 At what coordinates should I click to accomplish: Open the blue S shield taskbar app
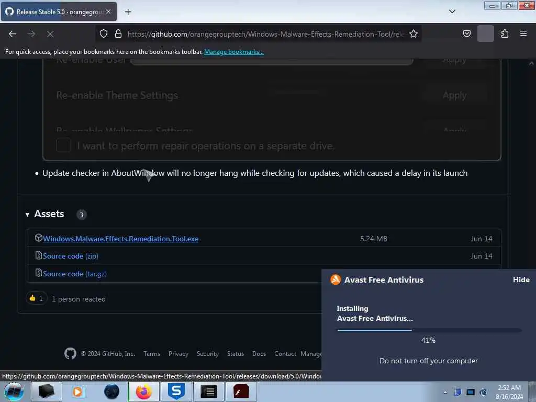[x=176, y=392]
